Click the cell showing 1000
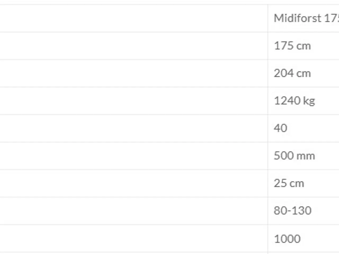Viewport: 339px width, 254px height. [x=304, y=239]
